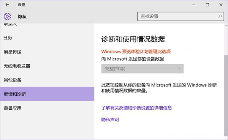
Task: Close the settings window
Action: [221, 5]
